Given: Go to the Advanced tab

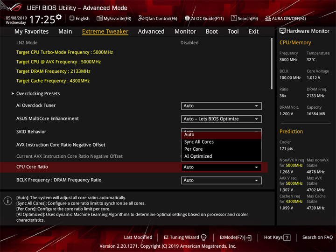Looking at the screenshot, I should tap(151, 32).
